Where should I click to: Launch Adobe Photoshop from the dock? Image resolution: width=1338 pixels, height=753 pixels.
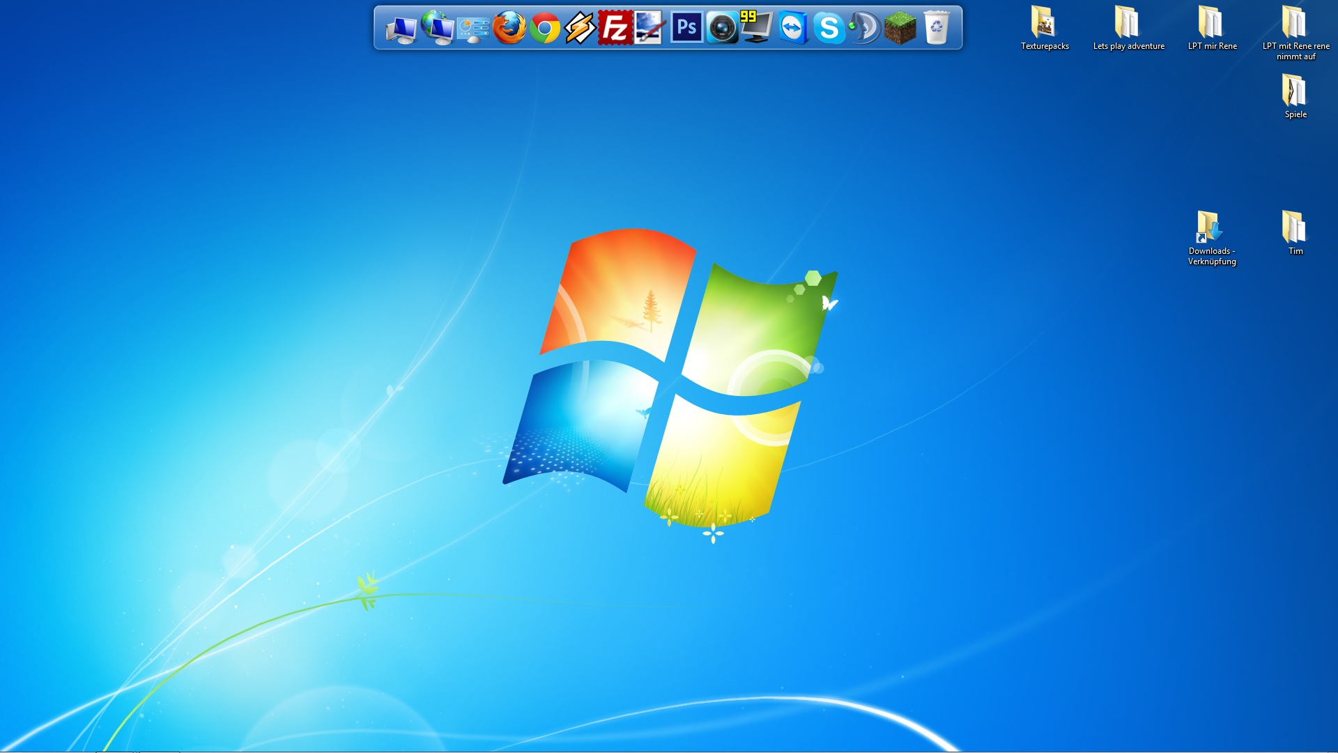pyautogui.click(x=686, y=28)
